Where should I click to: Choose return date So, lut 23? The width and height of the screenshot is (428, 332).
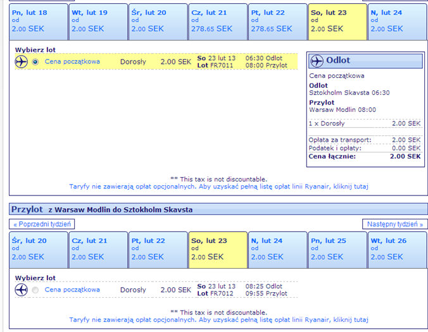point(218,250)
